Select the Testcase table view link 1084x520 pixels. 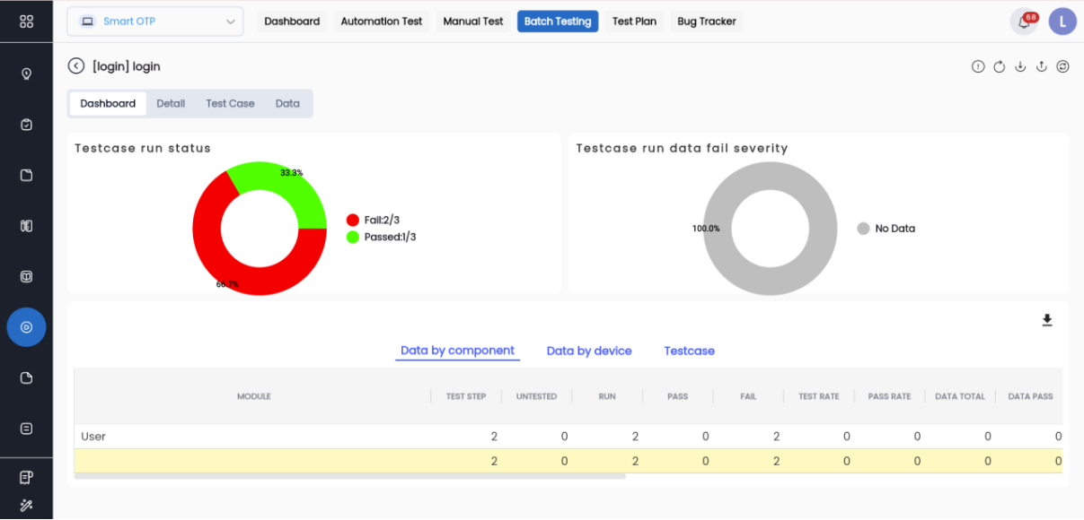tap(689, 351)
